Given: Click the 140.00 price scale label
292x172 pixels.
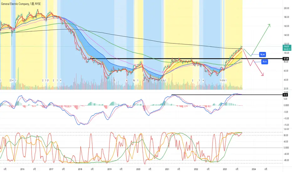Looking at the screenshot, I should [286, 35].
